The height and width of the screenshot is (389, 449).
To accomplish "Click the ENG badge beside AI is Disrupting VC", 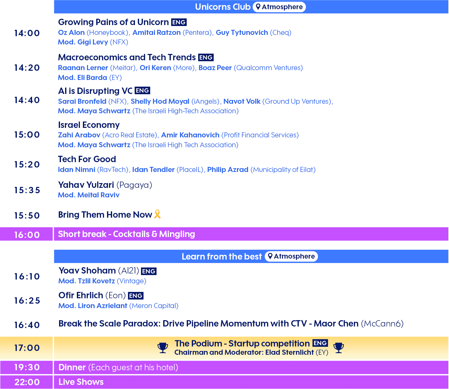I will (x=142, y=91).
